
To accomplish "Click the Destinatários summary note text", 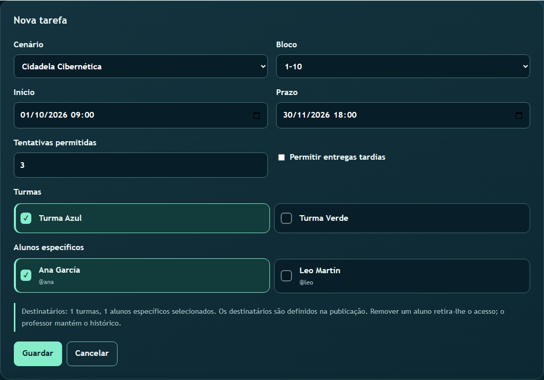I will pos(263,317).
